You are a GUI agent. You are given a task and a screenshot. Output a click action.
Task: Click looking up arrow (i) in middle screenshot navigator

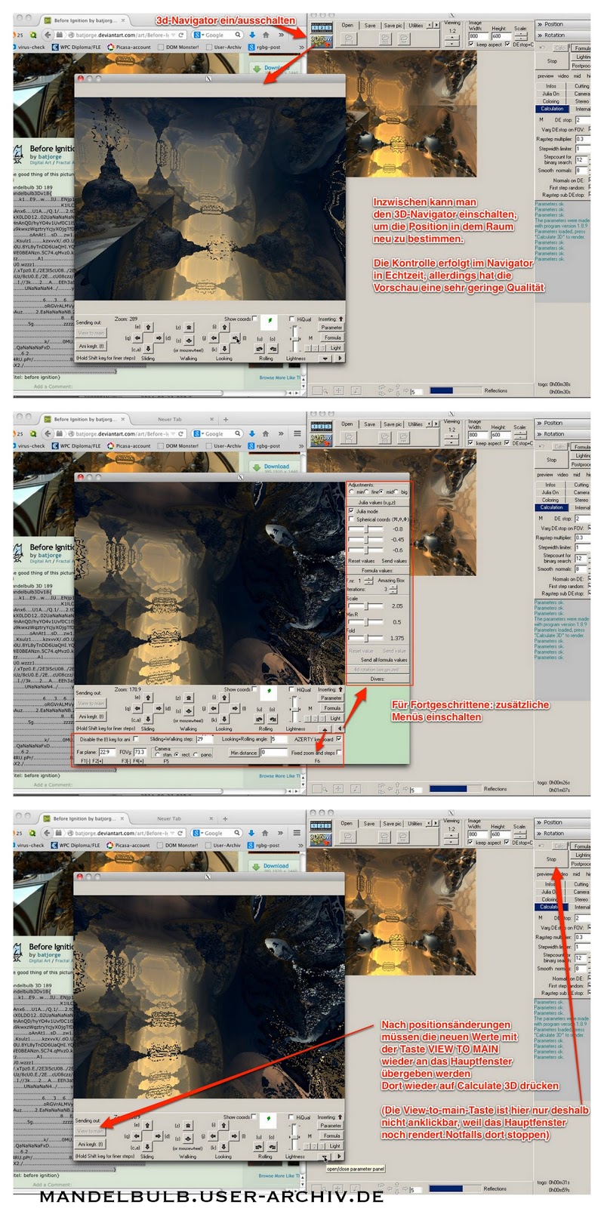[224, 698]
